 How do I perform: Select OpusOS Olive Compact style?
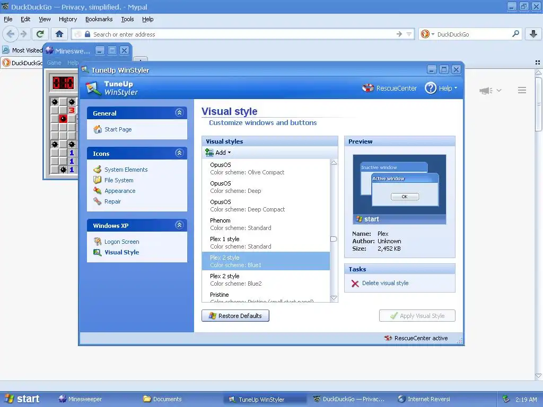point(266,169)
